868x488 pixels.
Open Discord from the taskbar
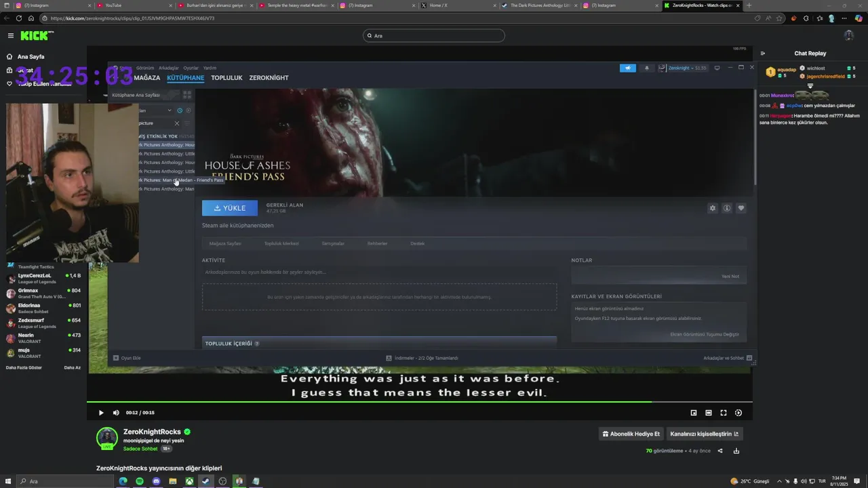(x=156, y=481)
